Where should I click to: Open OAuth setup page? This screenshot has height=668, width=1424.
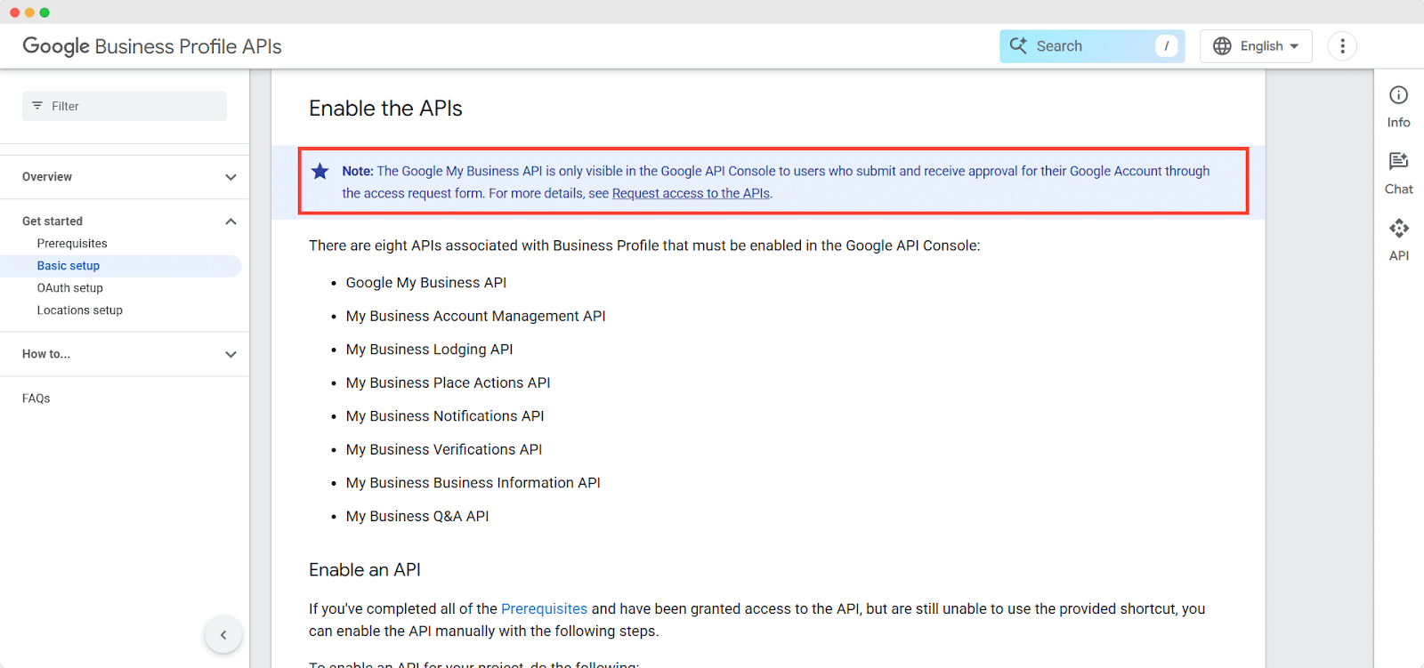70,288
